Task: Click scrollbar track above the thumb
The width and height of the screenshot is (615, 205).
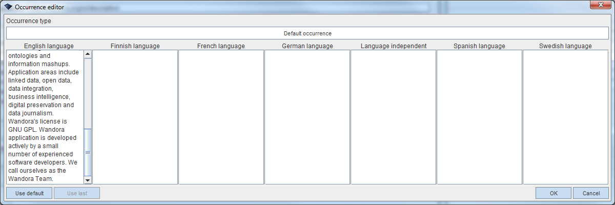Action: [88, 92]
